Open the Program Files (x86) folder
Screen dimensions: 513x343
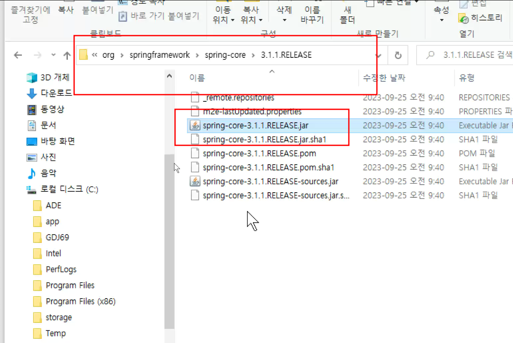80,301
